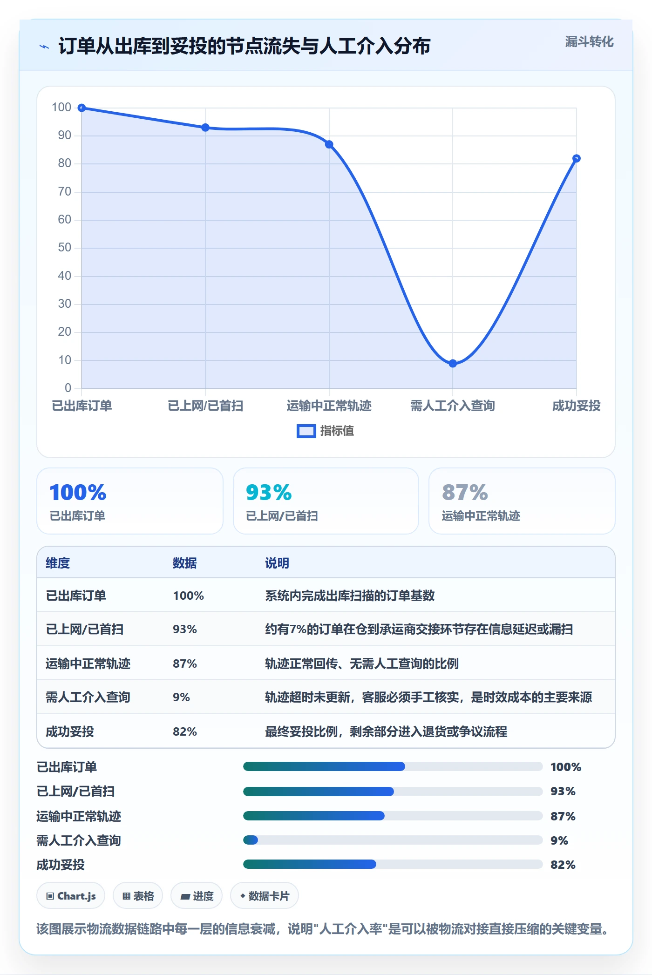The image size is (652, 975).
Task: Click progress bar for 成功妥投
Action: (x=393, y=864)
